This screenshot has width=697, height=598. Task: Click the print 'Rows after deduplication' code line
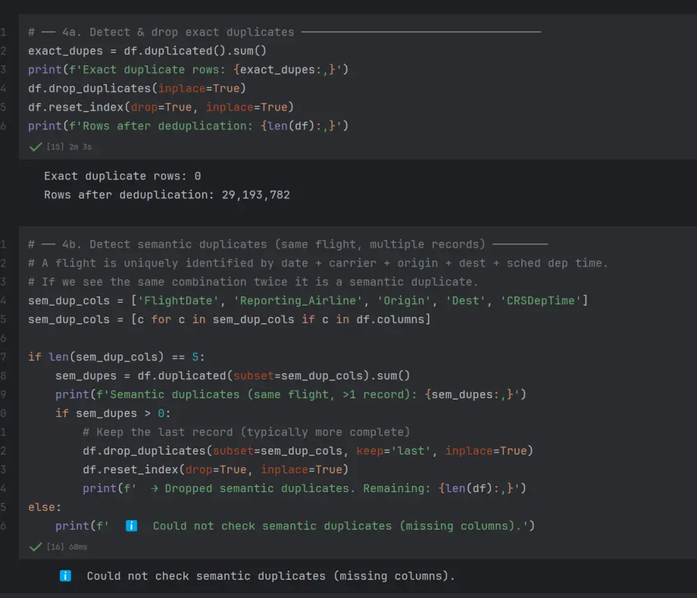tap(188, 126)
